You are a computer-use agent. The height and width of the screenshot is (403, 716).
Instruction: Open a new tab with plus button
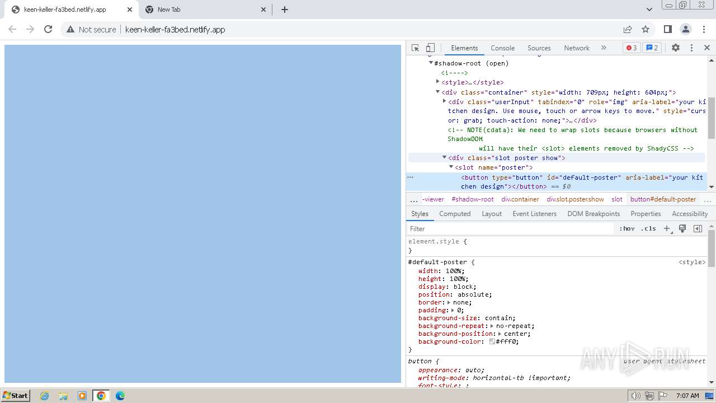pyautogui.click(x=284, y=10)
